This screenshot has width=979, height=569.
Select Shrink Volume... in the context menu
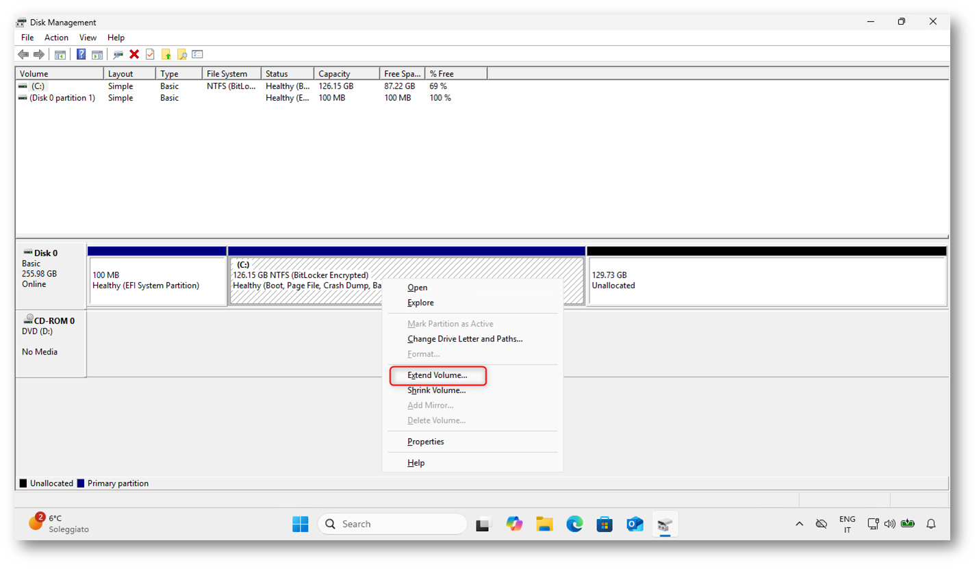point(437,390)
